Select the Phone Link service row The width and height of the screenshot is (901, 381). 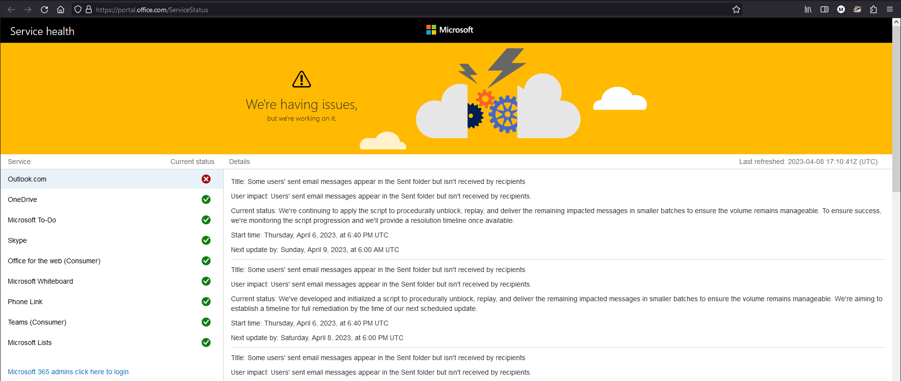[112, 302]
